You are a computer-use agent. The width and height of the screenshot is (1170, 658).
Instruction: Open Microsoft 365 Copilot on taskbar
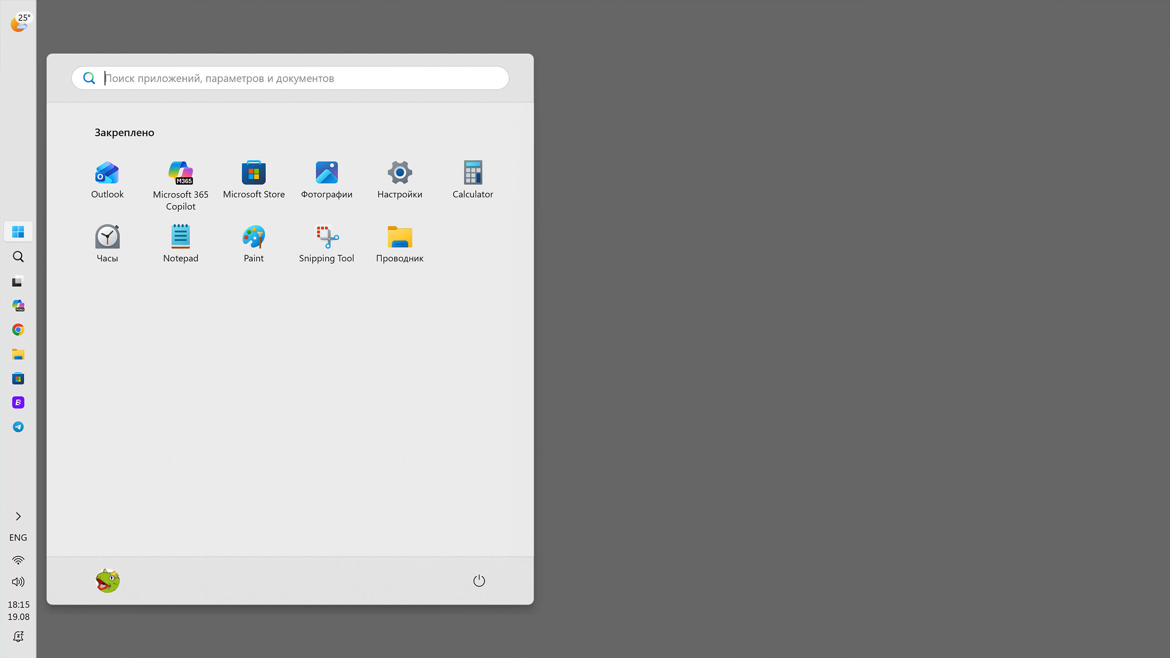pos(18,306)
